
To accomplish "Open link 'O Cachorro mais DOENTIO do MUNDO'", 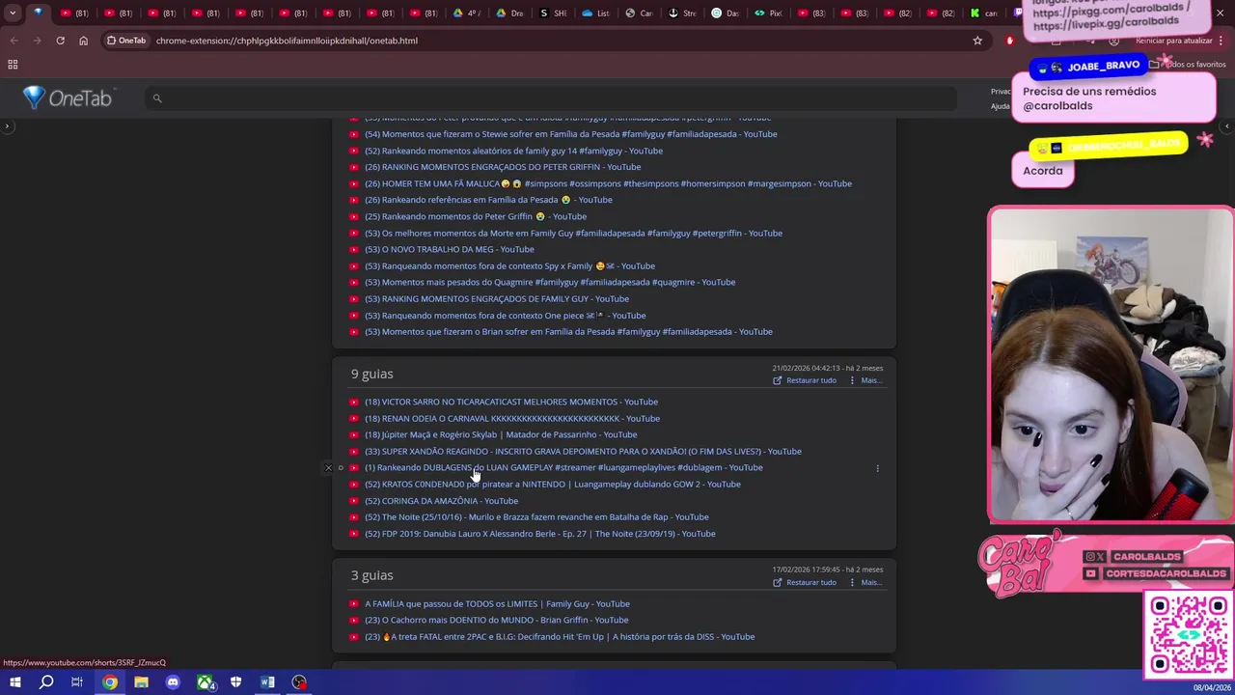I will (x=496, y=621).
